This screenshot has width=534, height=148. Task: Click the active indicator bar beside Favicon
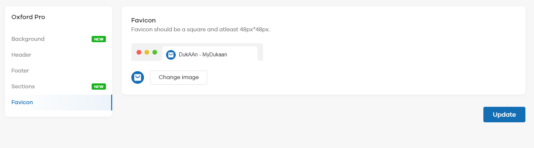point(111,102)
